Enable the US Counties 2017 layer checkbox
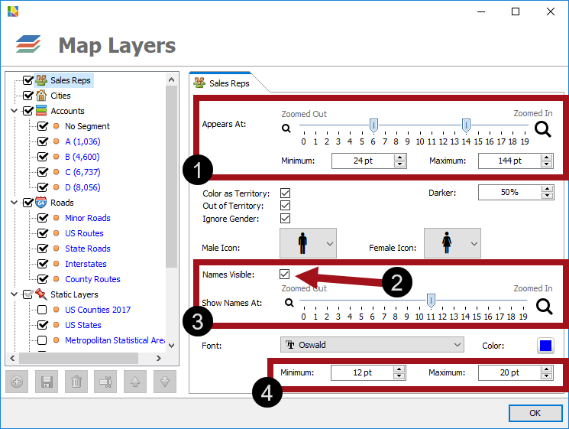 click(x=43, y=310)
